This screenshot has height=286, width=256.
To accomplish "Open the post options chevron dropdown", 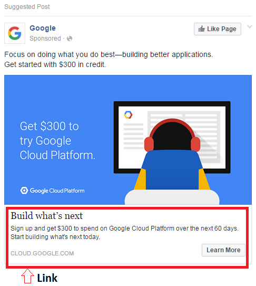I will coord(250,26).
